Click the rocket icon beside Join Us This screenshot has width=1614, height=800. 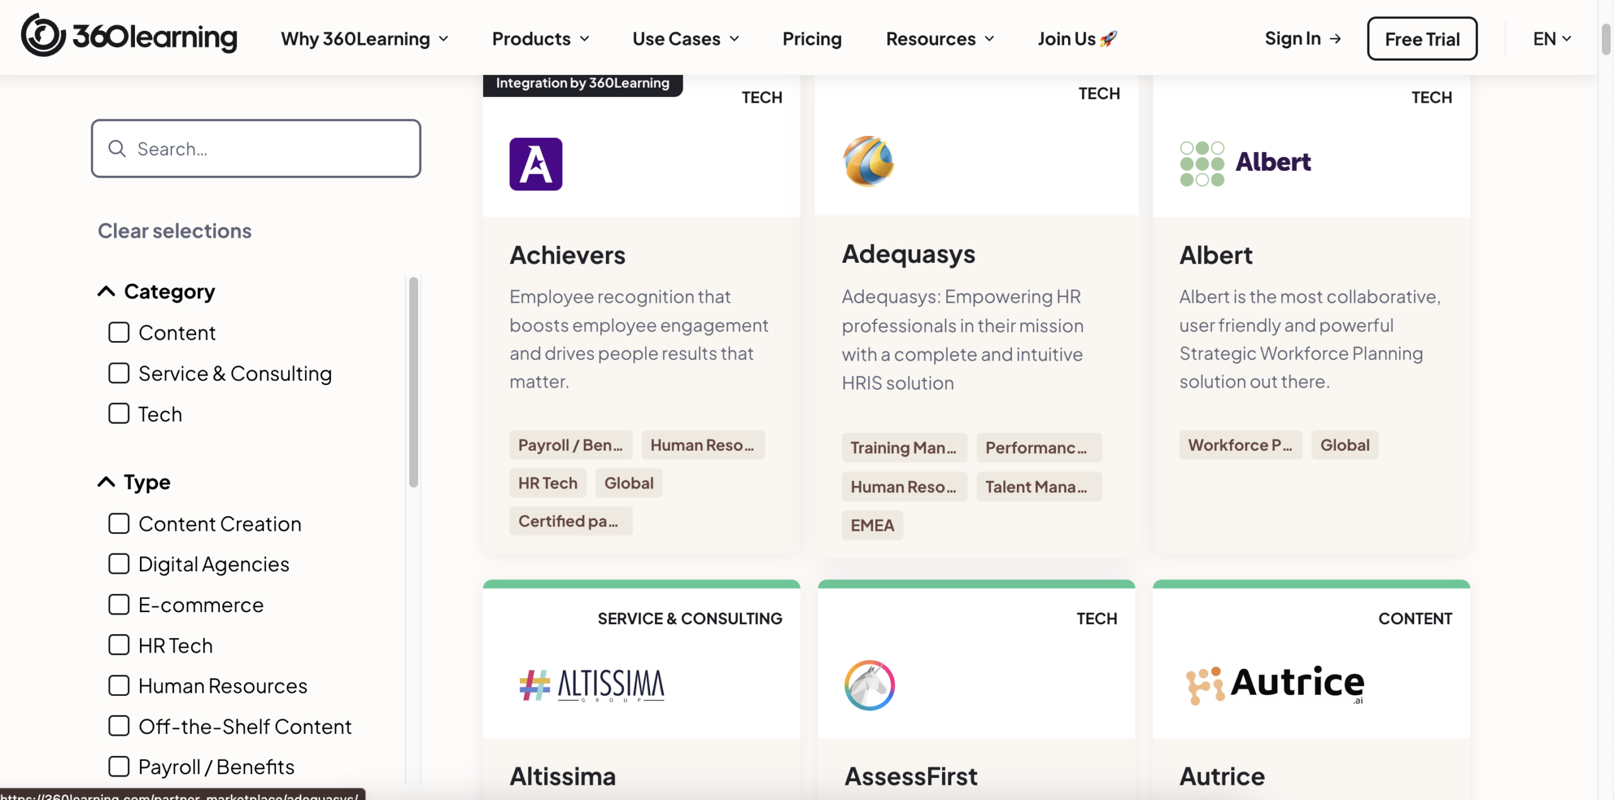[1108, 38]
